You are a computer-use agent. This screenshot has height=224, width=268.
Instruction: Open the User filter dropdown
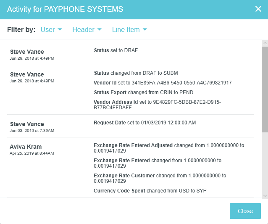[x=51, y=29]
